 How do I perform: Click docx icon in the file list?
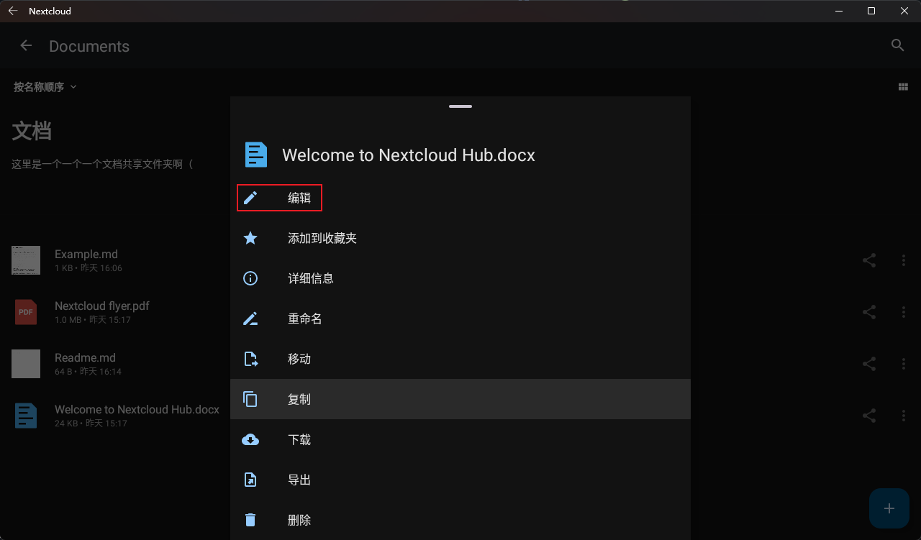26,416
